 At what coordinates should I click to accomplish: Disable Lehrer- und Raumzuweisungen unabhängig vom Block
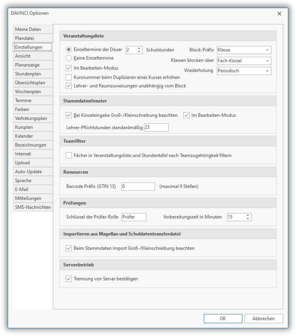pos(69,85)
